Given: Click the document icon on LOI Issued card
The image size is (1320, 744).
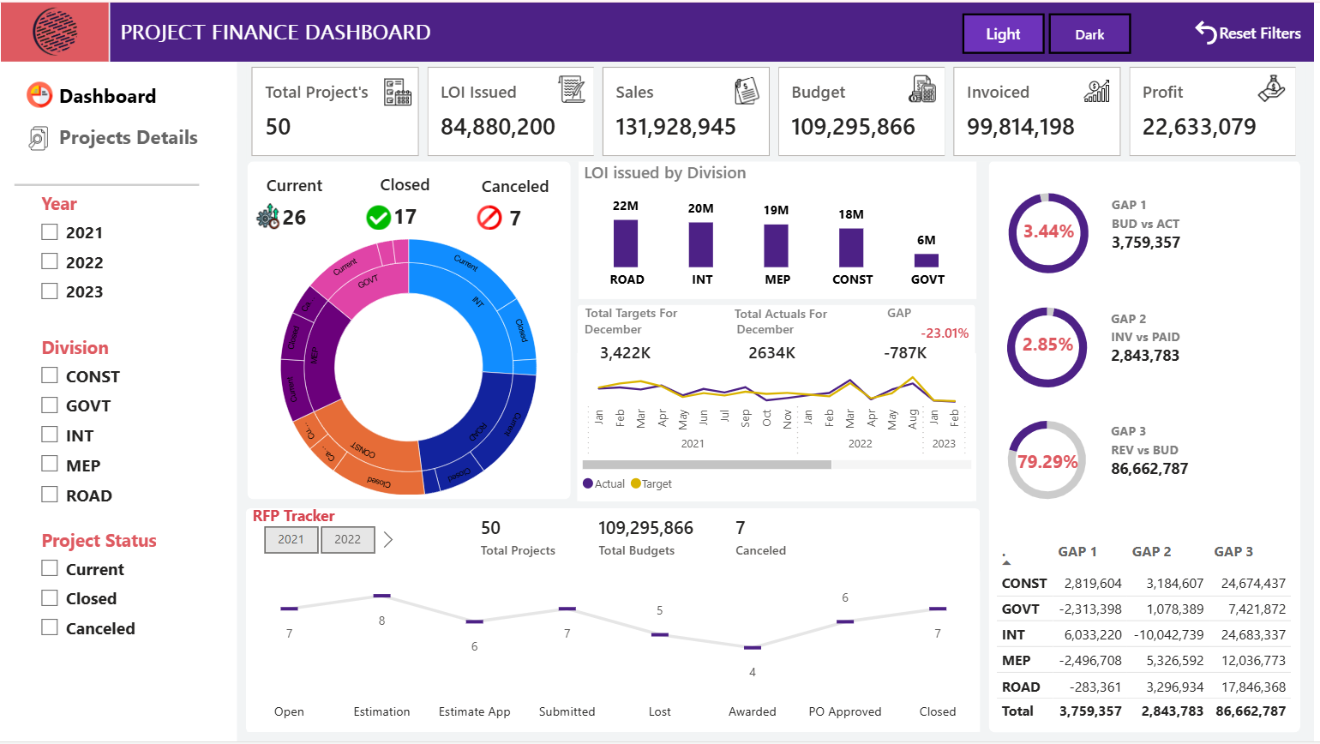Looking at the screenshot, I should [573, 89].
